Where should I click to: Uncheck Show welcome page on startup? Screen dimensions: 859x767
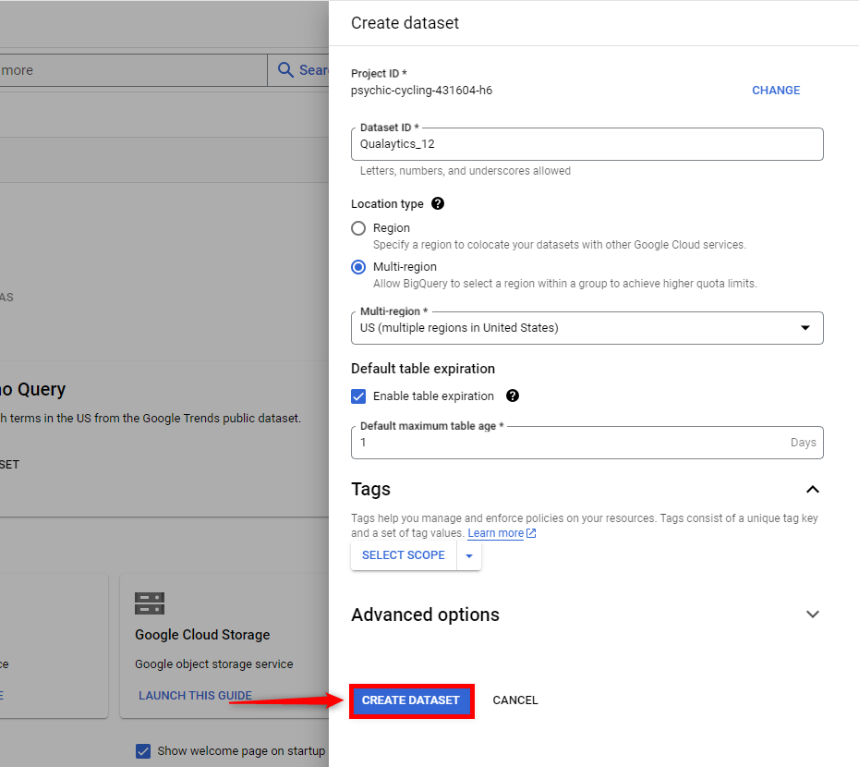click(x=143, y=750)
